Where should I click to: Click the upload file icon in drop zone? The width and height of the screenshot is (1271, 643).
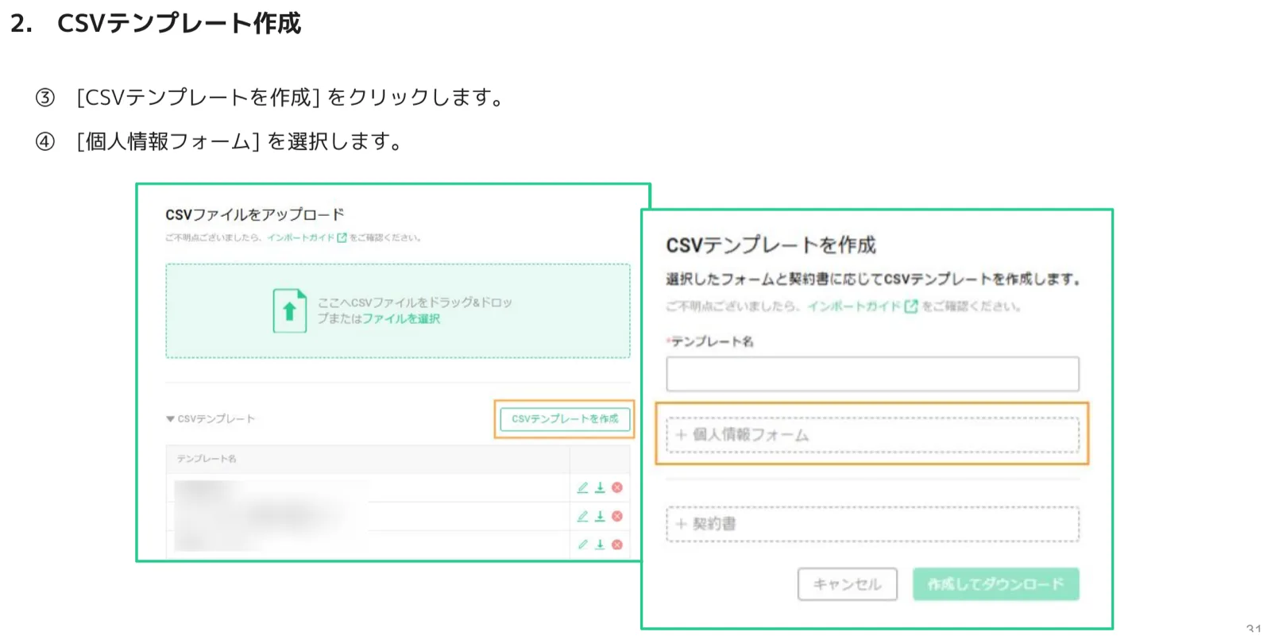pyautogui.click(x=290, y=310)
